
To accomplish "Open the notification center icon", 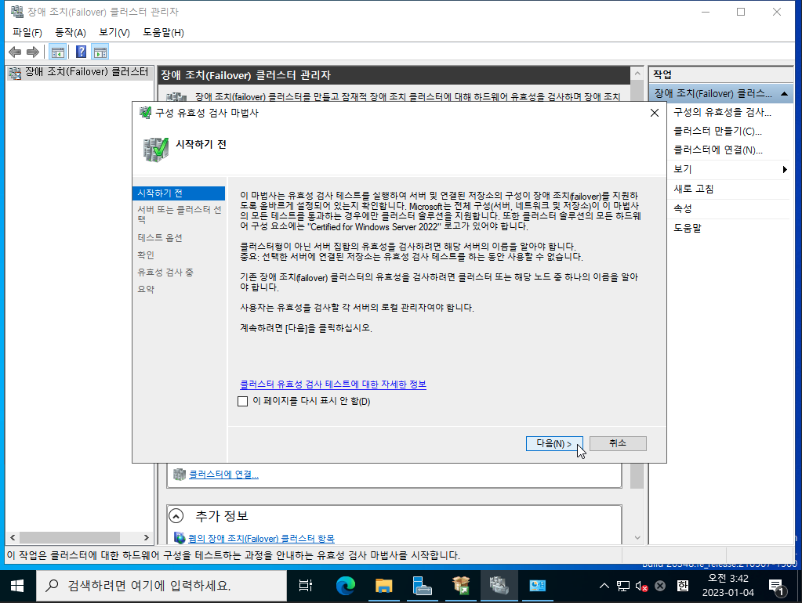I will 777,587.
